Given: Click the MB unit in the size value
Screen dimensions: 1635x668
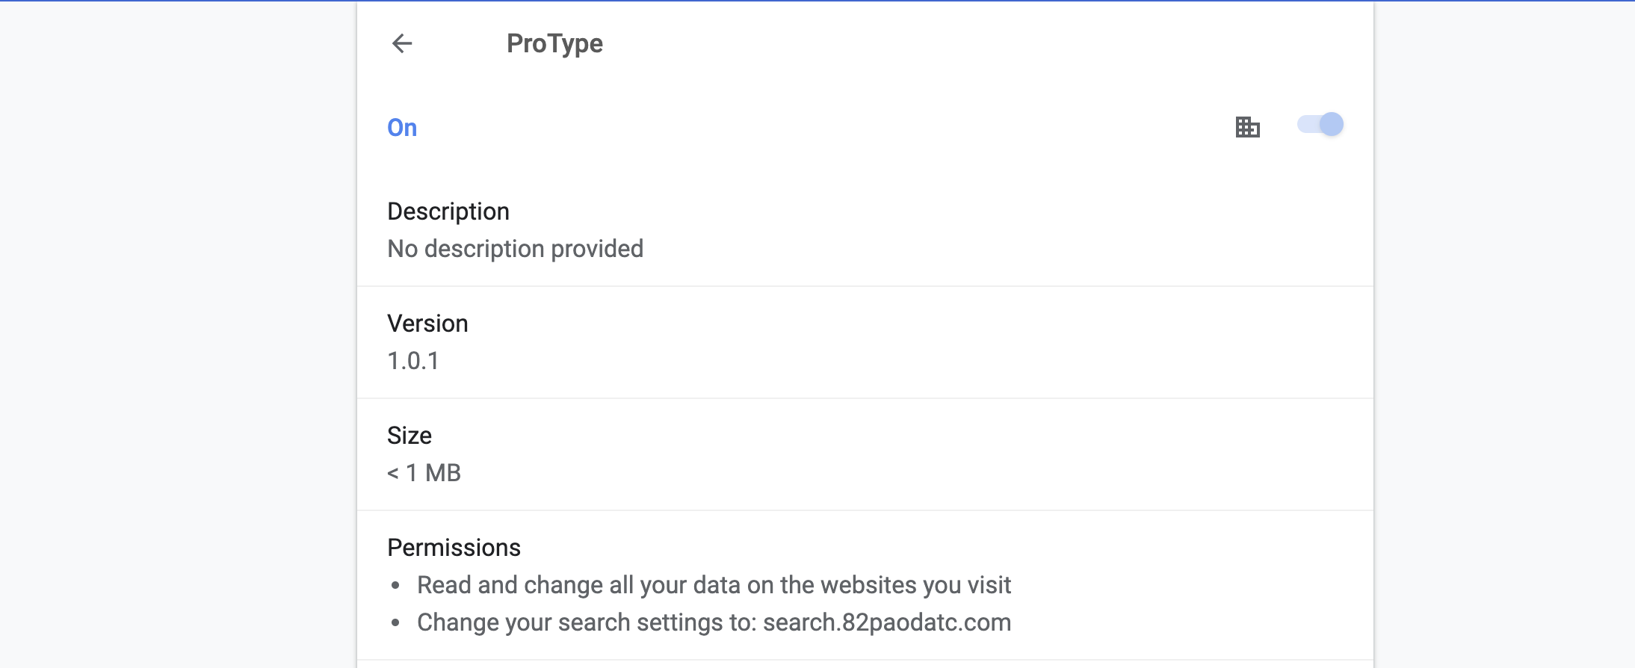Looking at the screenshot, I should click(443, 473).
